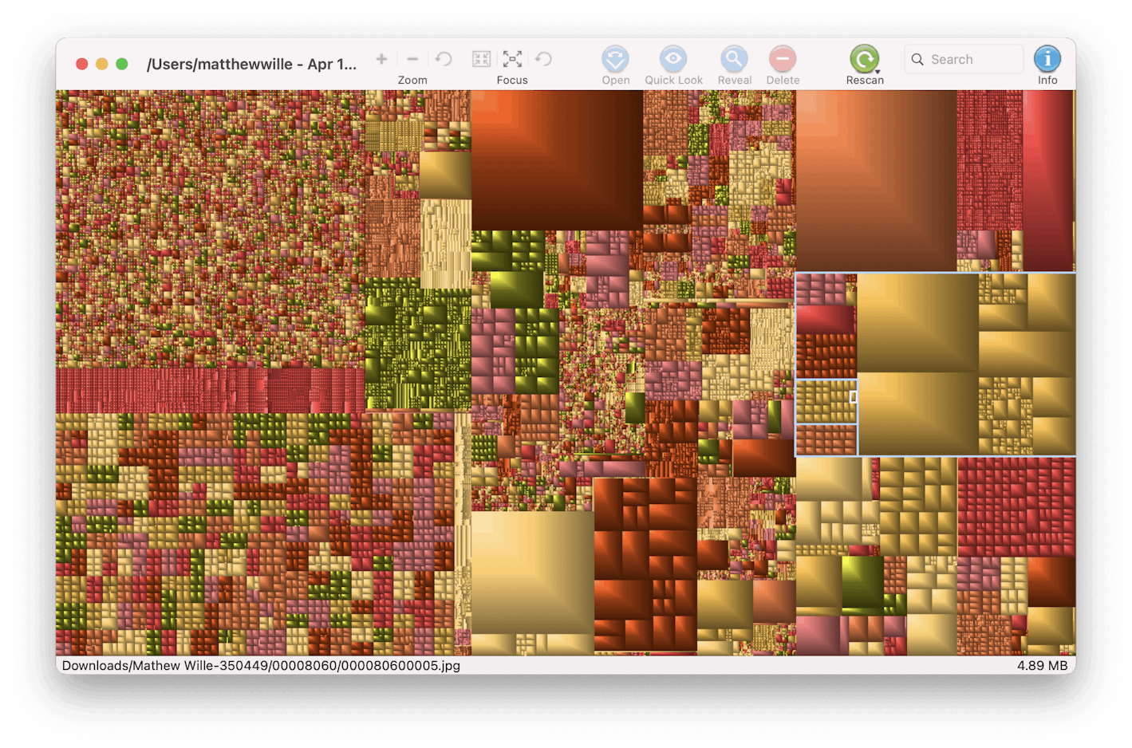
Task: Reset focus with the Focus group's circular arrow
Action: (543, 59)
